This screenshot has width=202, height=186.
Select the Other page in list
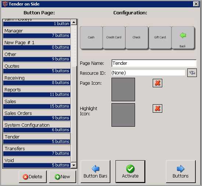(37, 56)
